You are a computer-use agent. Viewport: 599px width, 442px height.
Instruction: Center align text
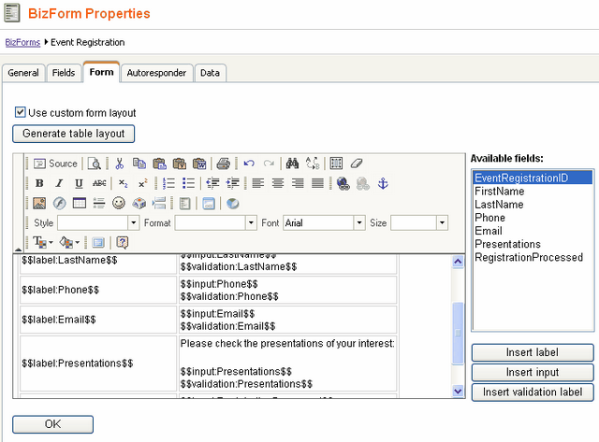coord(278,183)
